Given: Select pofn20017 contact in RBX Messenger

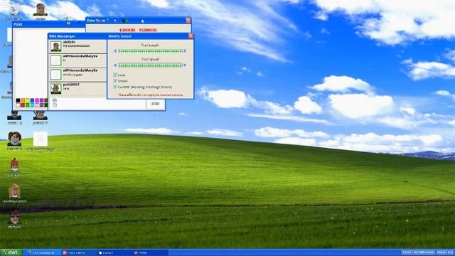Looking at the screenshot, I should tap(77, 89).
